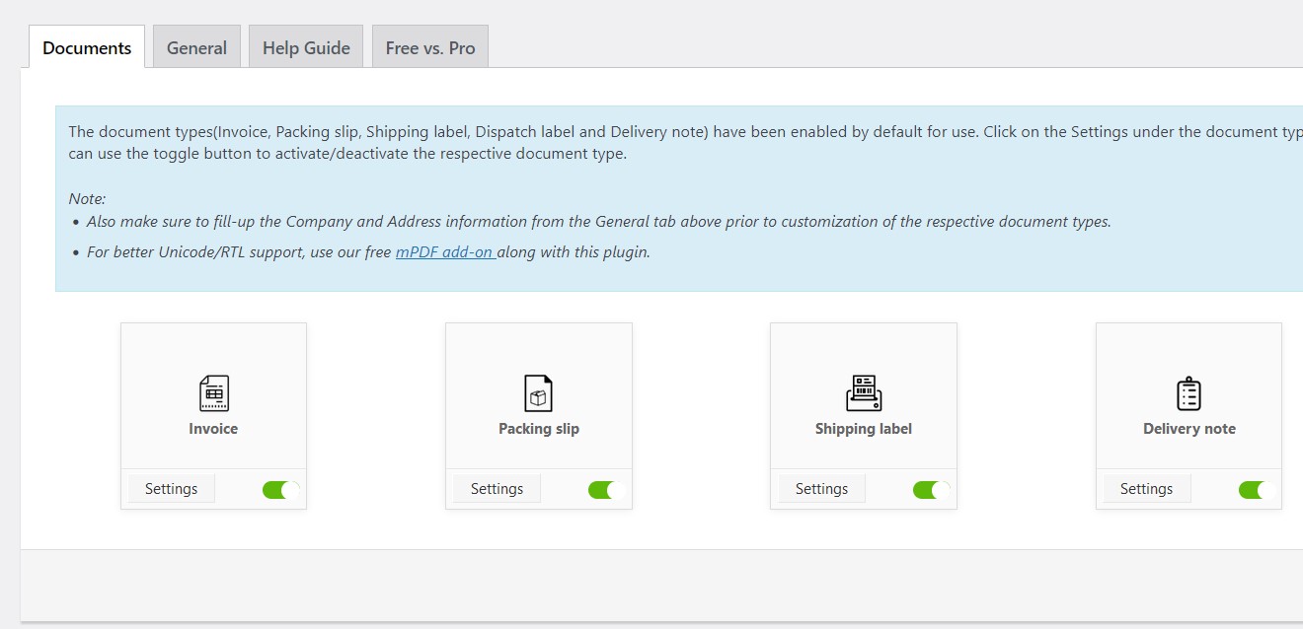This screenshot has height=629, width=1303.
Task: Click the Shipping label printer icon
Action: [864, 393]
